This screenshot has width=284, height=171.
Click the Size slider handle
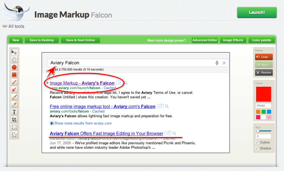coord(258,131)
